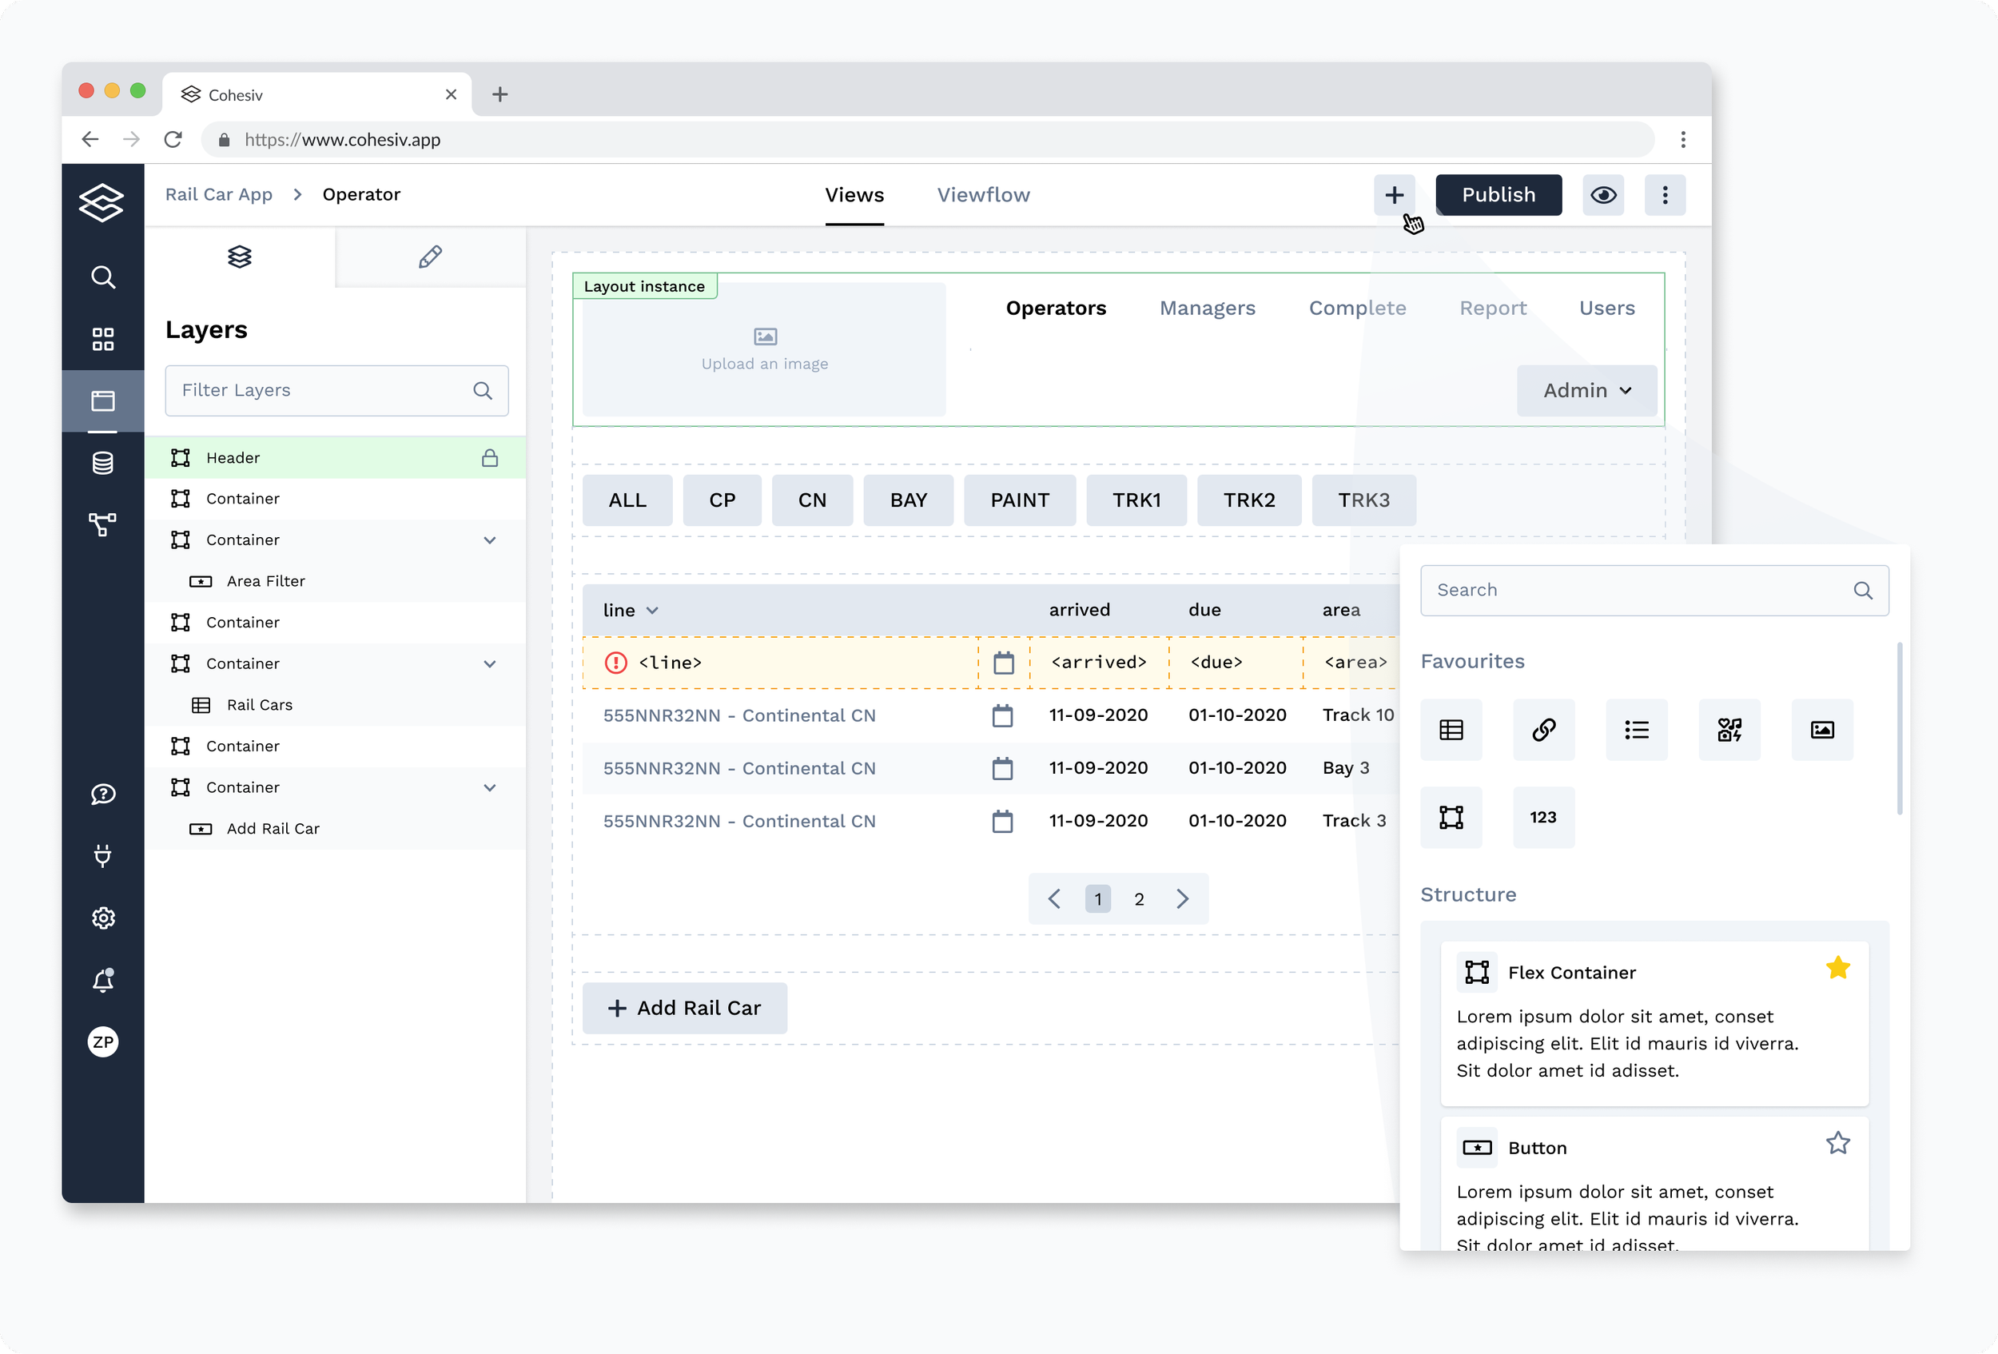
Task: Unfavourite the Flex Container star
Action: pos(1837,968)
